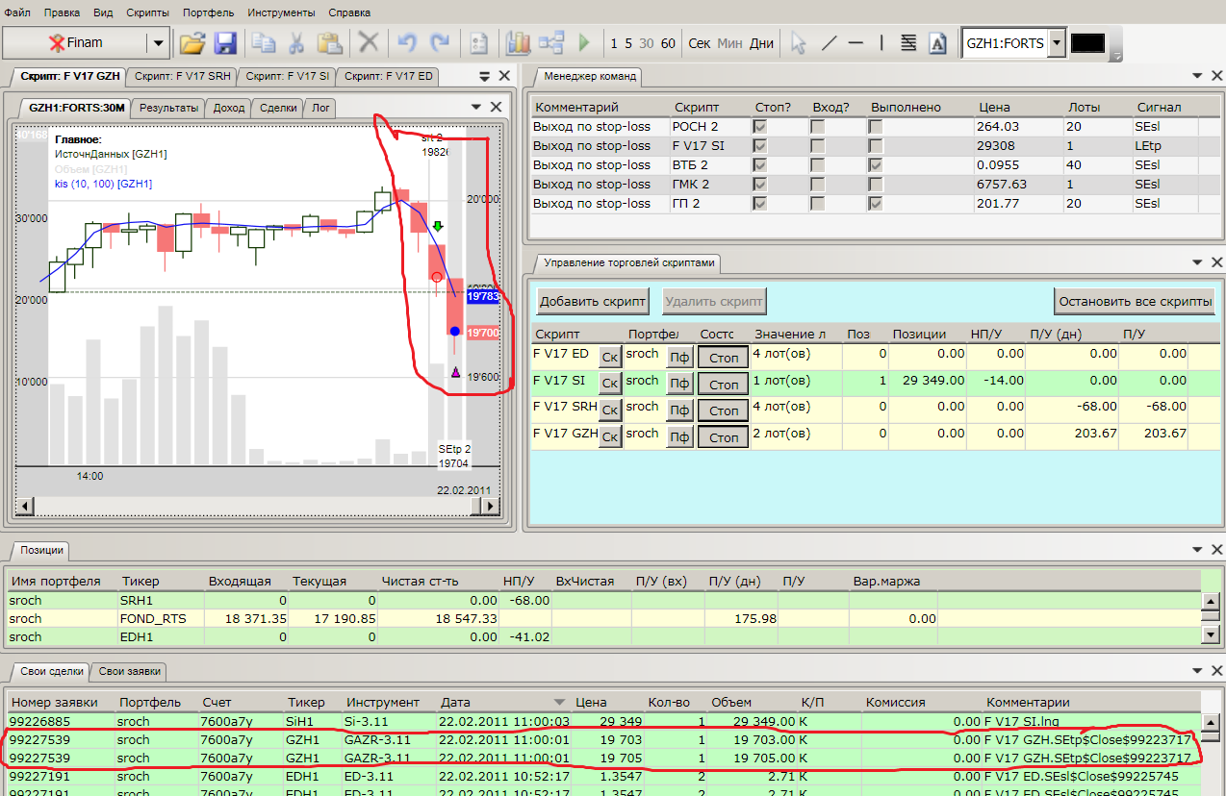Click the save floppy disk icon
This screenshot has height=796, width=1226.
point(225,43)
